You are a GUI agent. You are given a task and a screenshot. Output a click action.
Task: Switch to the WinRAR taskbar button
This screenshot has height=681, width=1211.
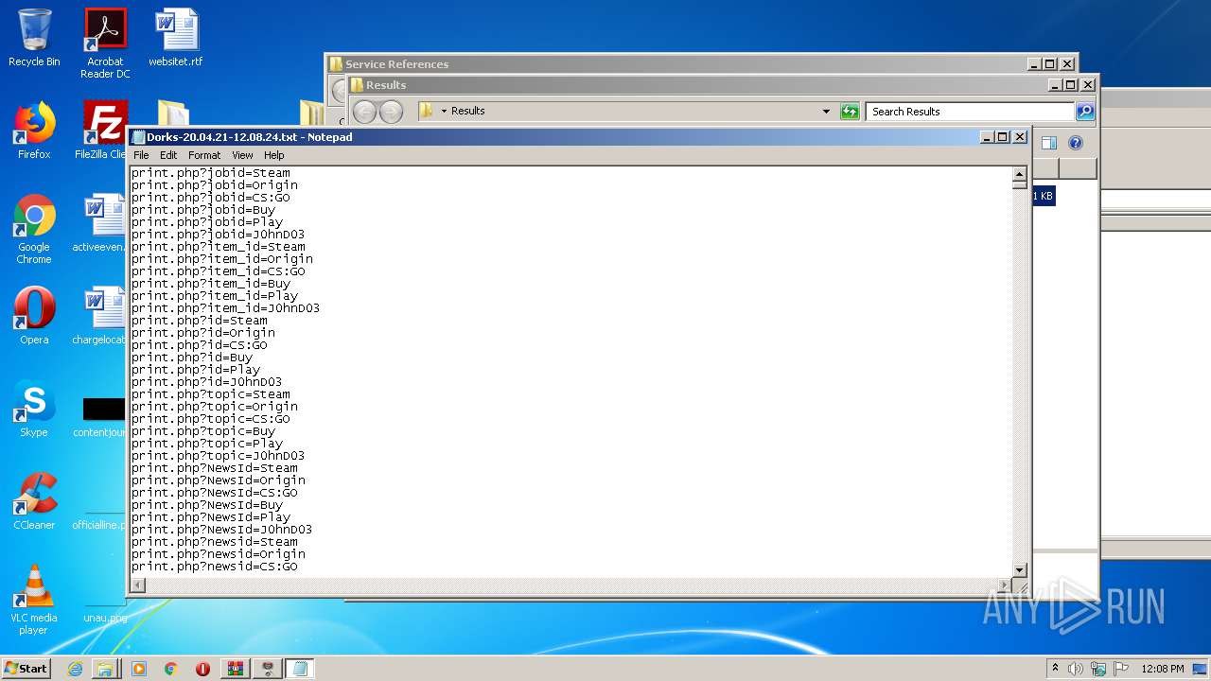(236, 669)
